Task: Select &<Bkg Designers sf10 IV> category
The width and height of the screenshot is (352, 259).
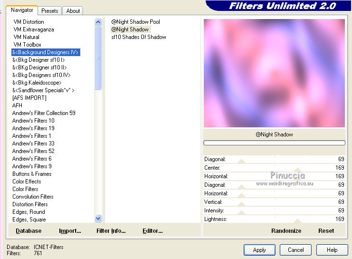Action: pyautogui.click(x=41, y=75)
